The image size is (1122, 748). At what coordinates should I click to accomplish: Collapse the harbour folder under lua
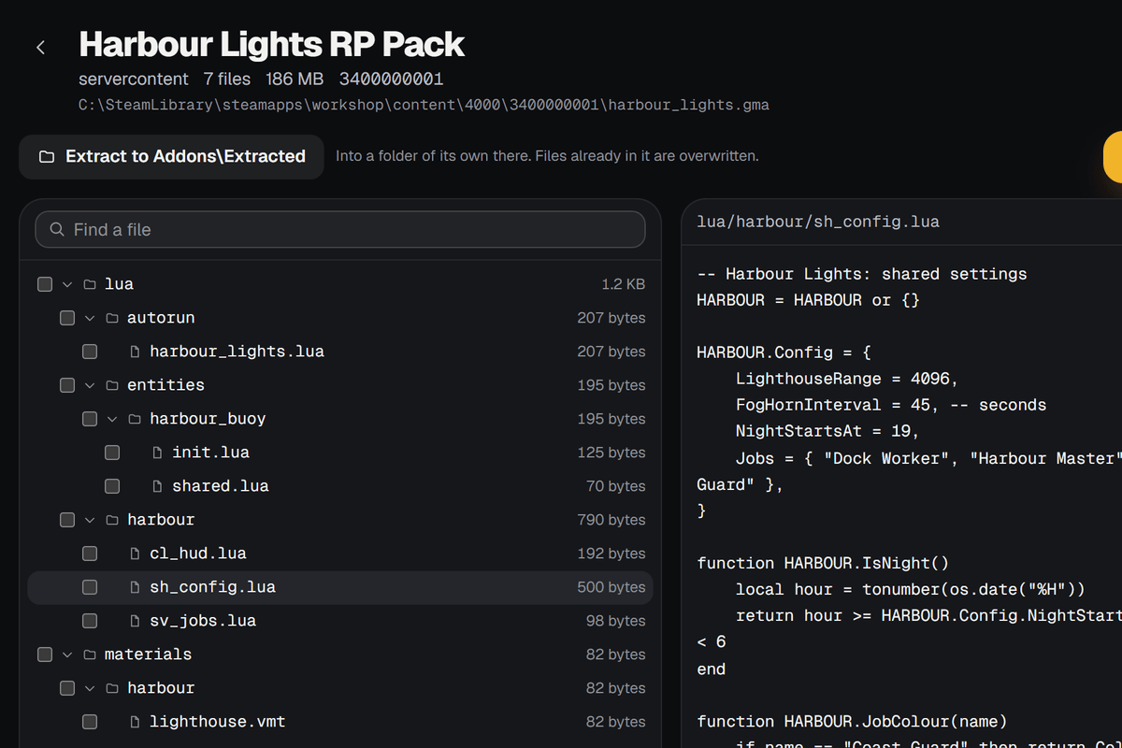[x=90, y=520]
